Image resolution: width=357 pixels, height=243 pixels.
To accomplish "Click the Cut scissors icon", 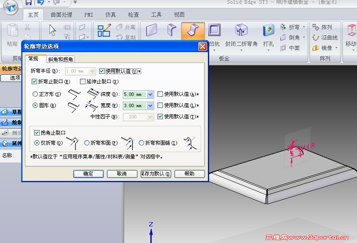I will (x=27, y=27).
